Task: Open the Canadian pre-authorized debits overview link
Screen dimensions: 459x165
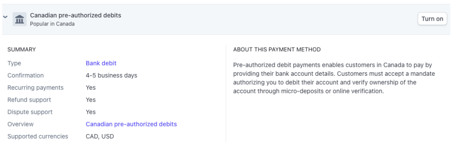Action: pyautogui.click(x=131, y=124)
